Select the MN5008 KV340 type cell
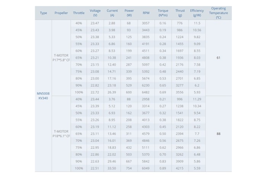 pyautogui.click(x=43, y=96)
